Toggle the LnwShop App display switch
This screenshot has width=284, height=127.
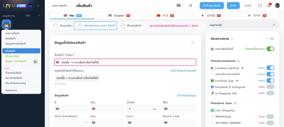point(270,80)
